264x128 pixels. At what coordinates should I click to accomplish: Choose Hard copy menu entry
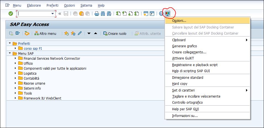pos(207,84)
